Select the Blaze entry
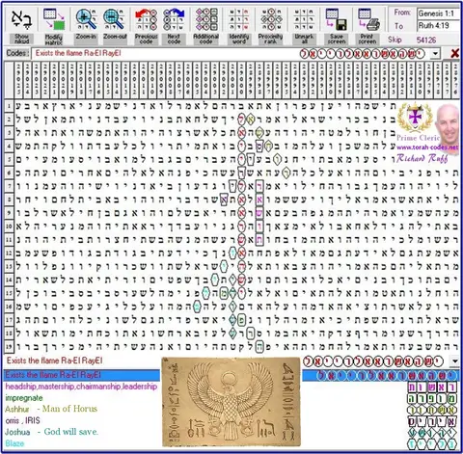The width and height of the screenshot is (463, 454). [x=14, y=443]
